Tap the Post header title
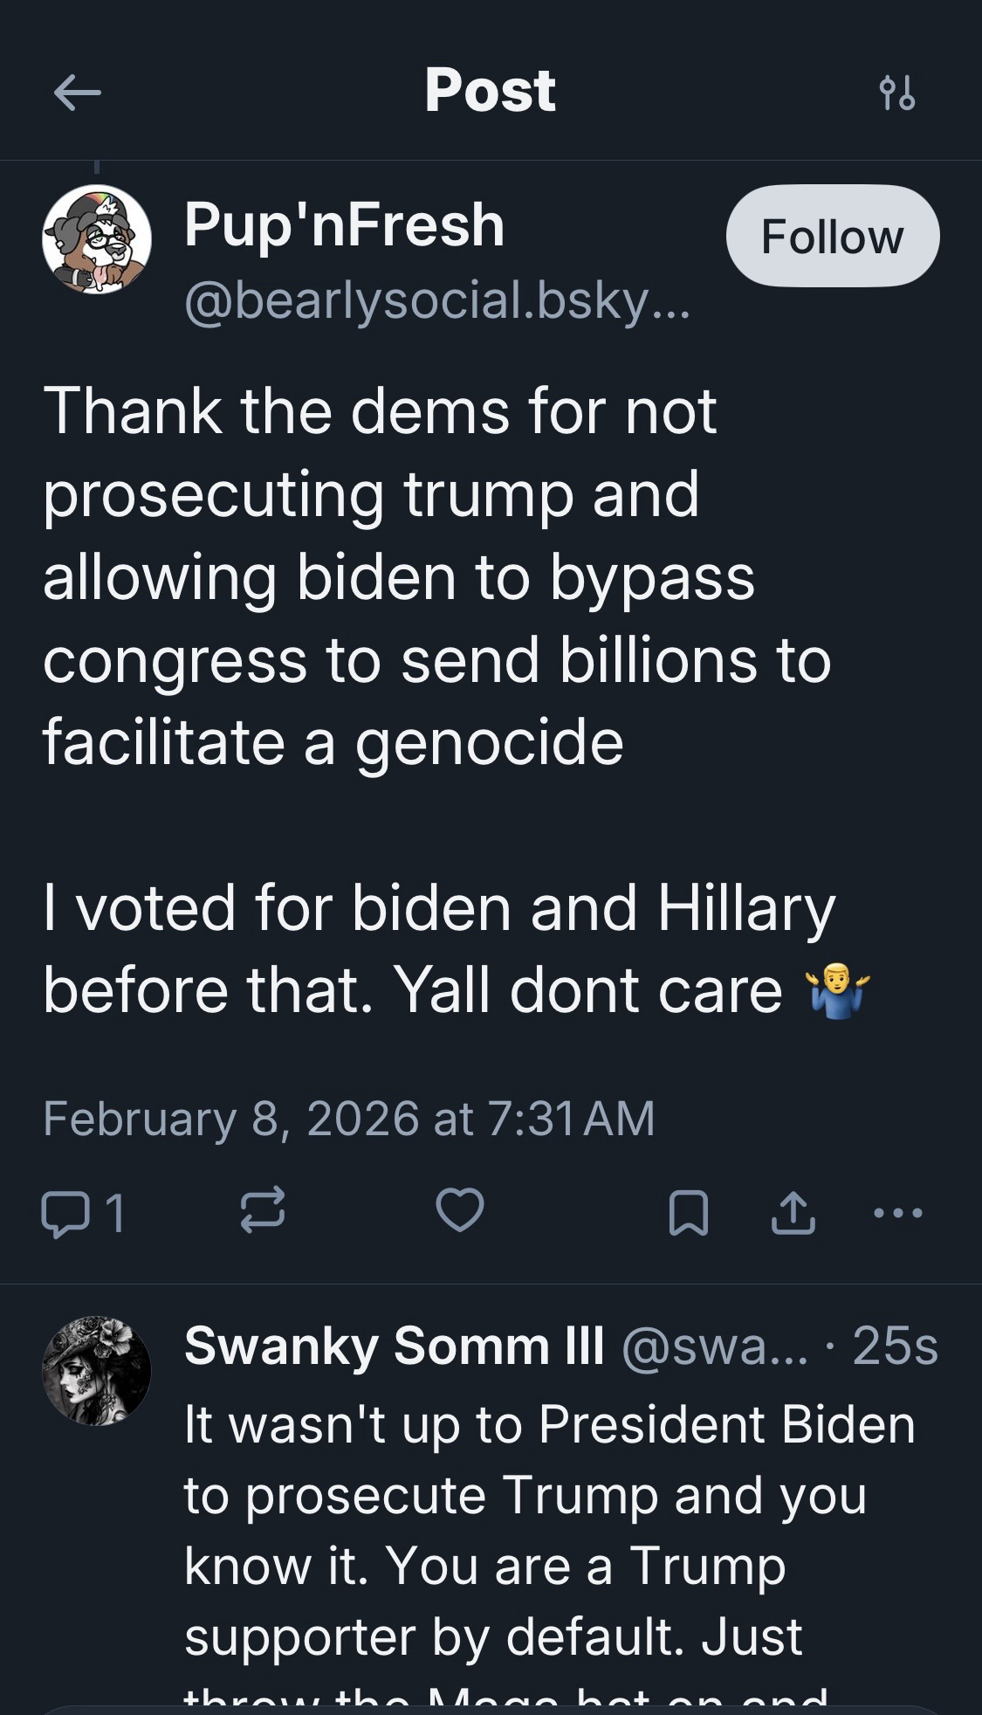Screen dimensions: 982x1715 (x=490, y=90)
